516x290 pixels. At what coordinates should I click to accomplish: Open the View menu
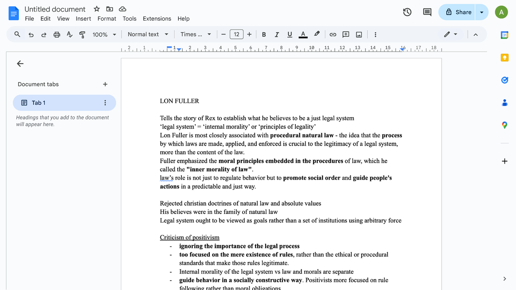[x=63, y=18]
